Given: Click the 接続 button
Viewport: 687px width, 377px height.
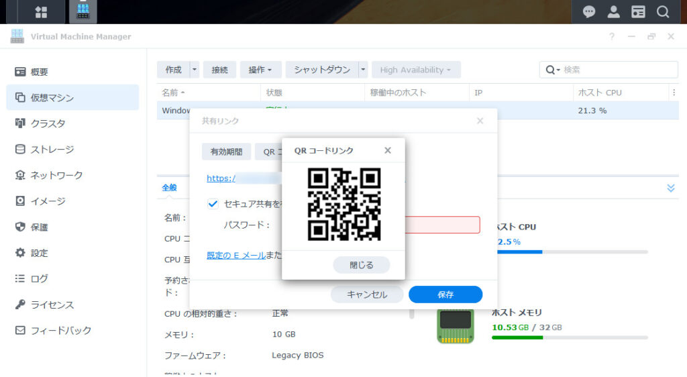Looking at the screenshot, I should (219, 70).
